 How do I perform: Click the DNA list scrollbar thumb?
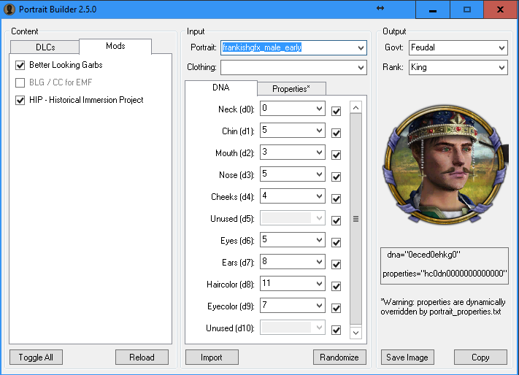coord(355,219)
